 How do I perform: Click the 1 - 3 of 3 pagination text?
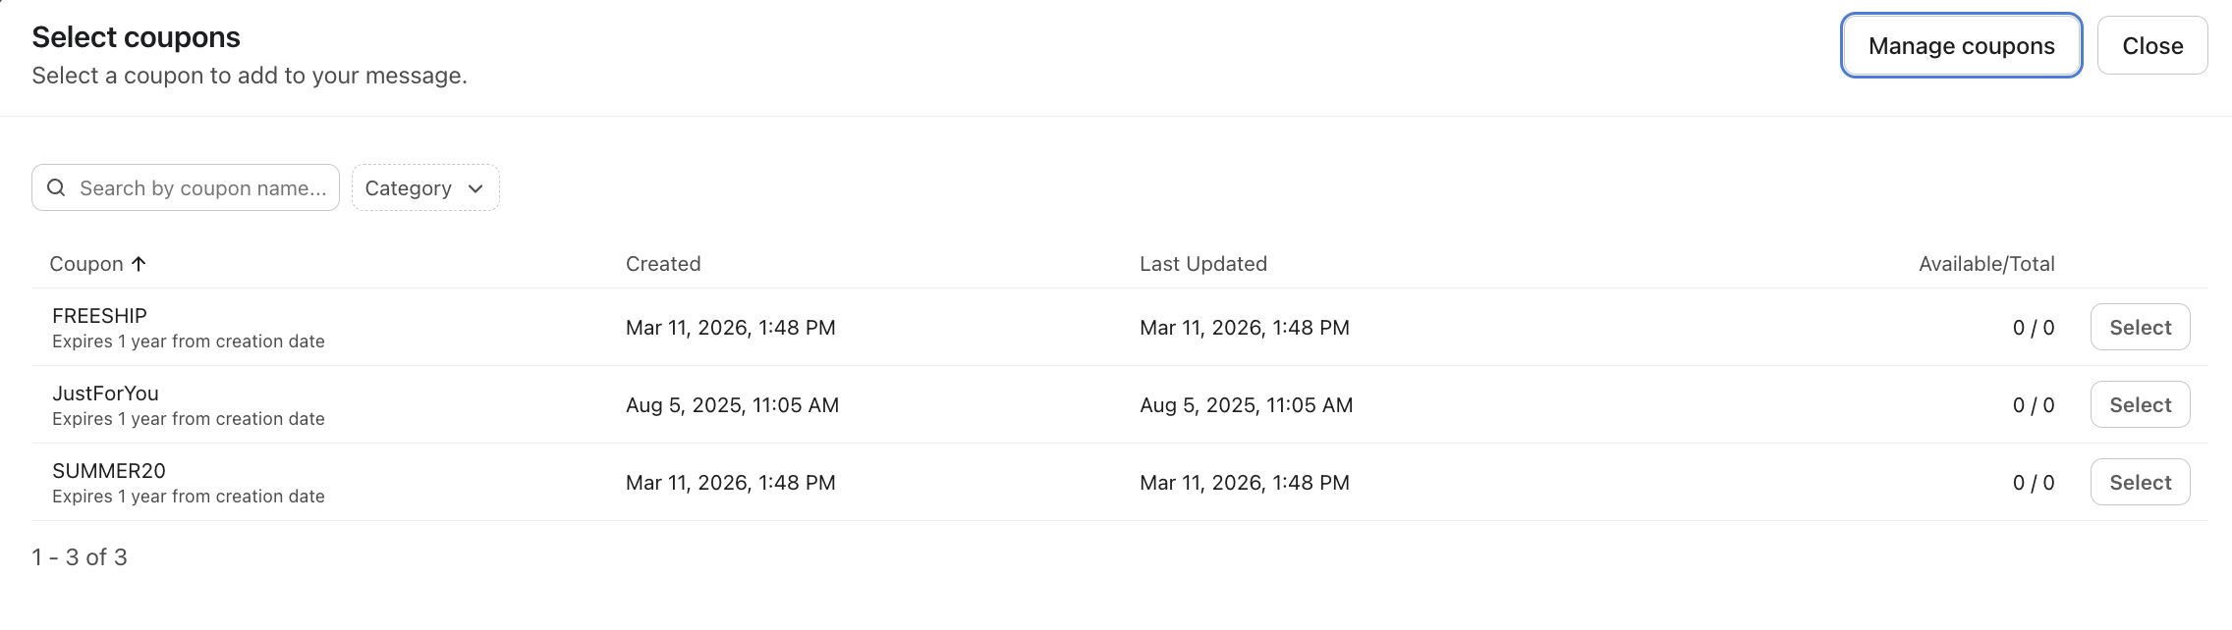[x=80, y=557]
